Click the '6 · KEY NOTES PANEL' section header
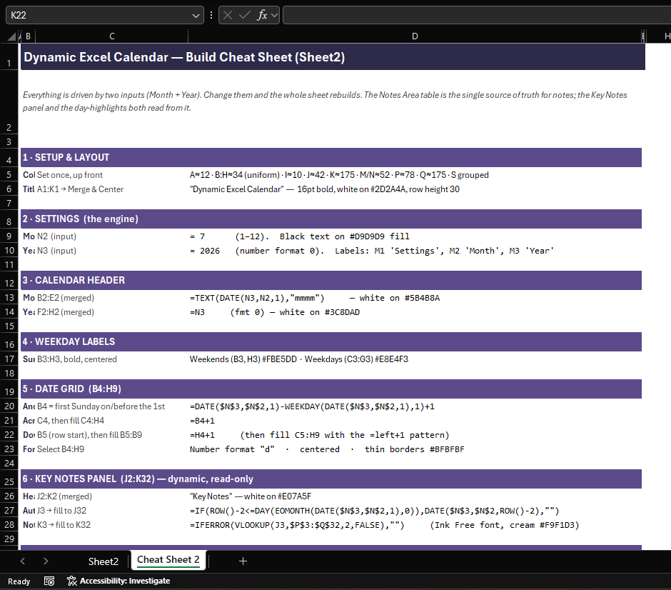Viewport: 671px width, 590px height. pos(331,479)
